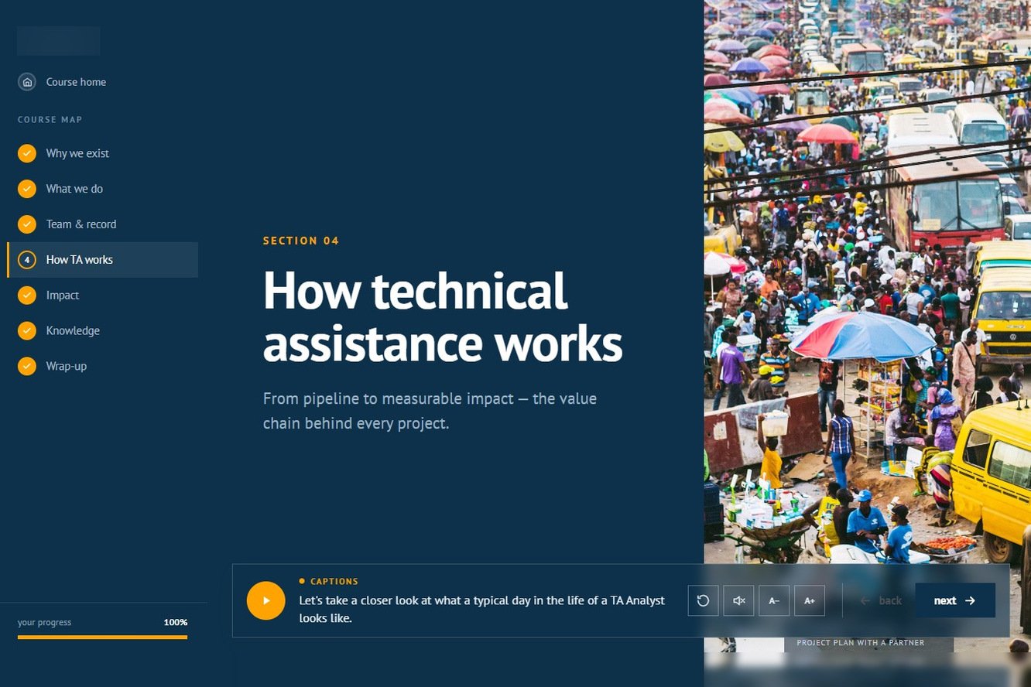
Task: Toggle the mute audio button
Action: pyautogui.click(x=738, y=600)
